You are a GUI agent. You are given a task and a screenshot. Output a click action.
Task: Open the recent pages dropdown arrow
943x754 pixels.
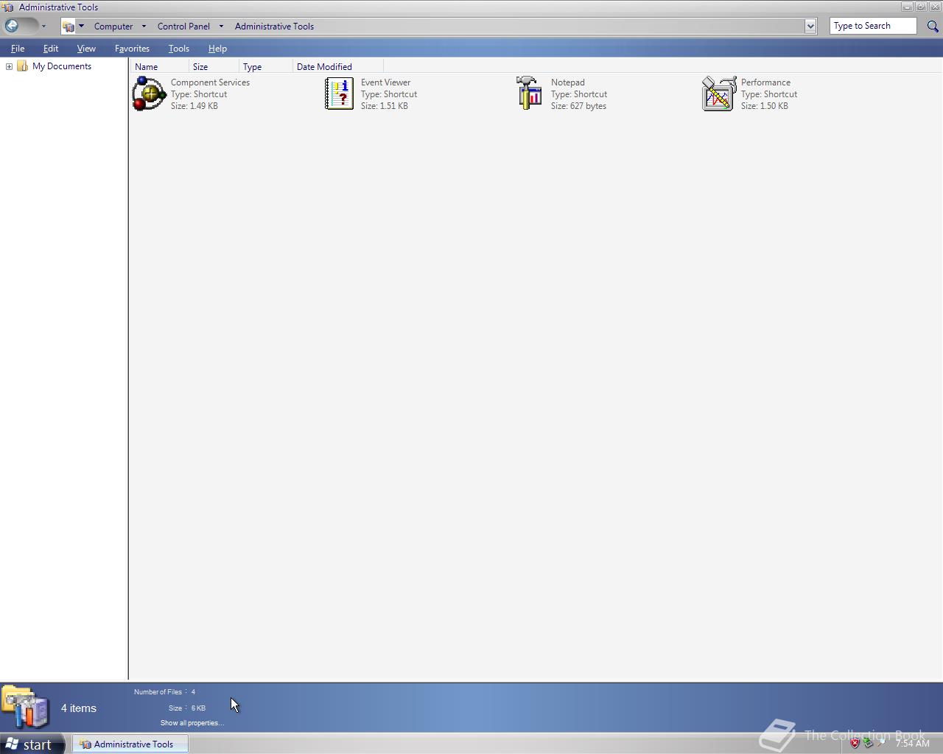43,27
